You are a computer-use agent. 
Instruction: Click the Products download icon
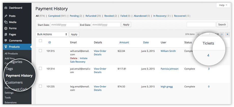pyautogui.click(x=6, y=47)
